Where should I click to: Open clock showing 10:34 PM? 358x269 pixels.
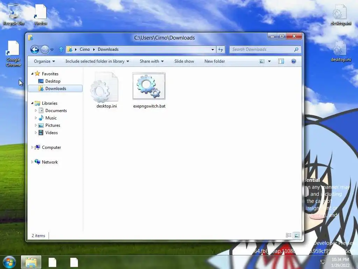pyautogui.click(x=340, y=262)
